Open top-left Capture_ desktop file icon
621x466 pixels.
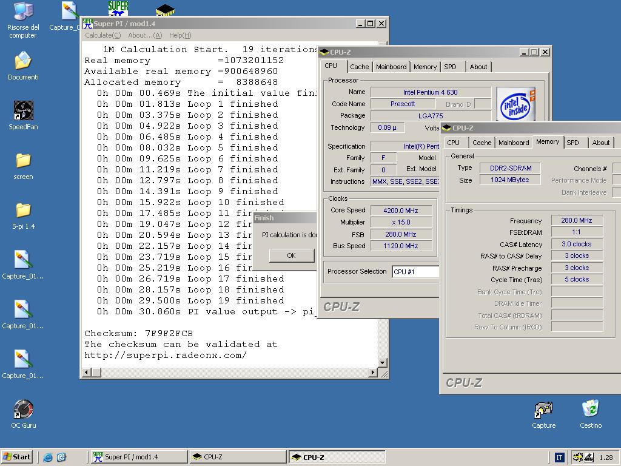64,16
